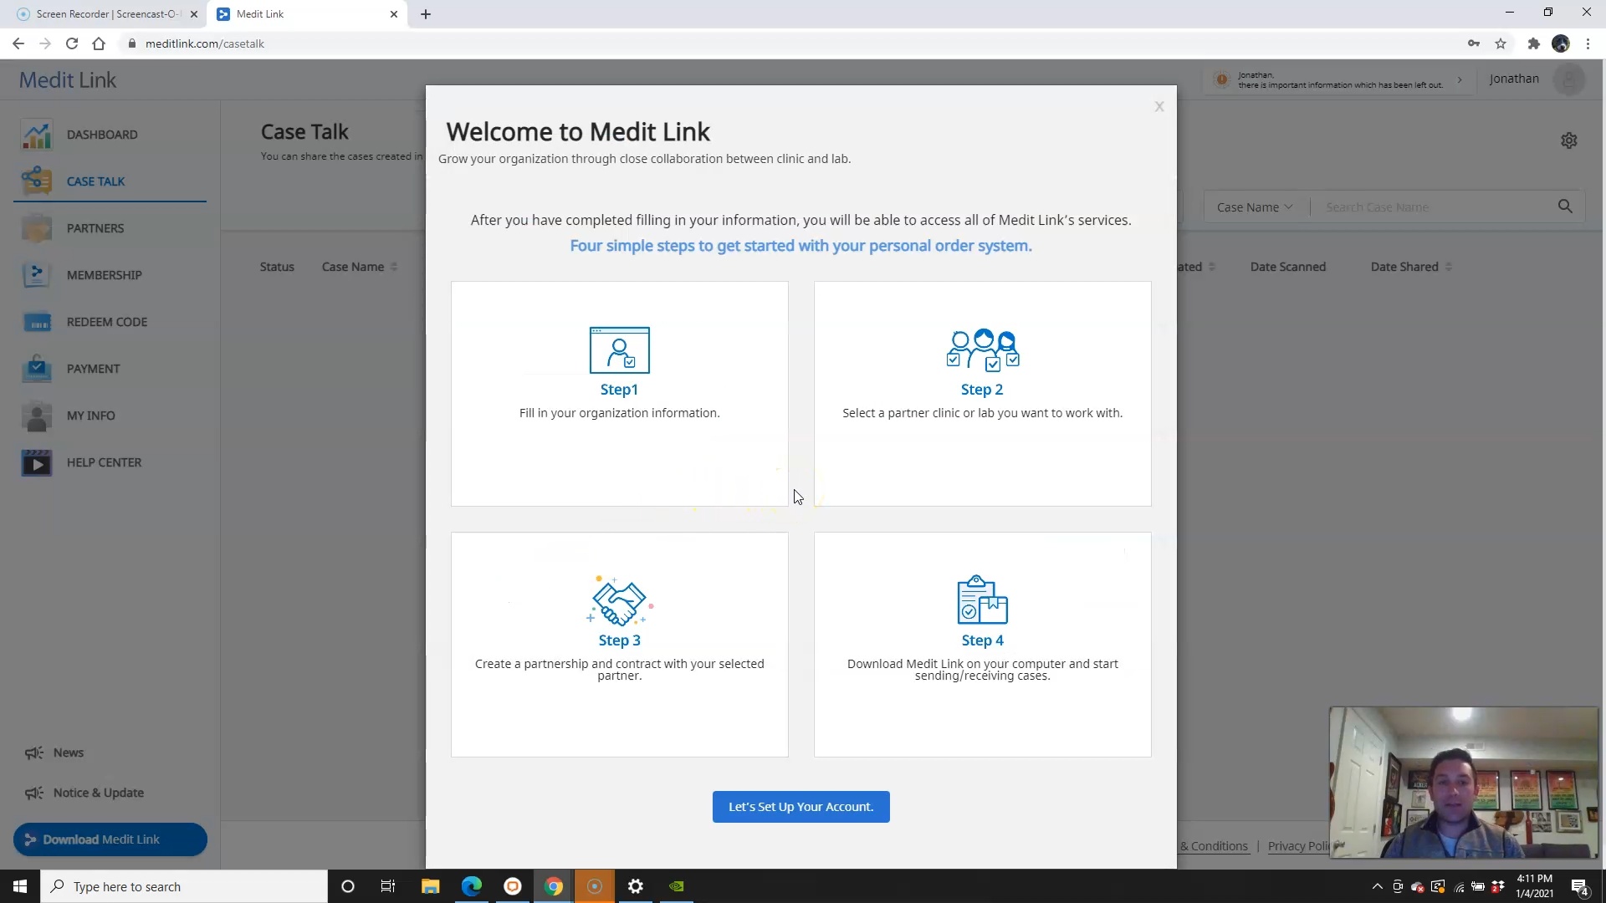Click the Status column header
Screen dimensions: 1606x903
point(277,267)
